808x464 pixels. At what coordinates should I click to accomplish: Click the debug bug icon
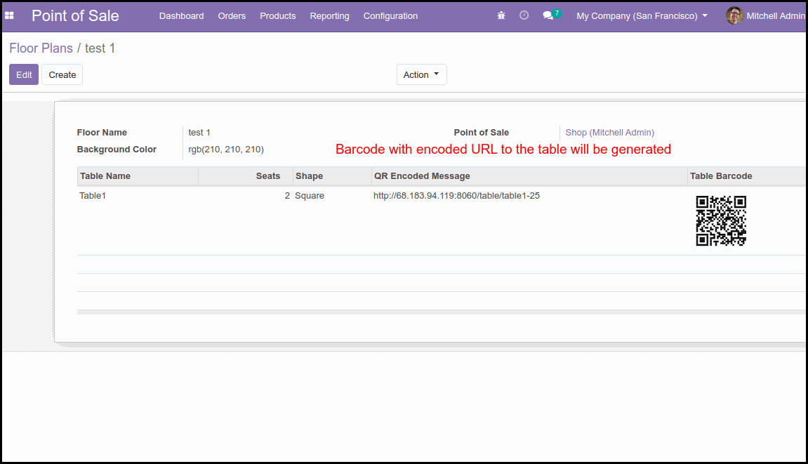pos(501,15)
